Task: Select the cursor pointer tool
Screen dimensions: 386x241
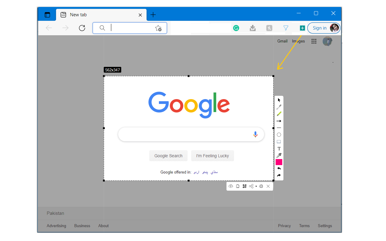Action: pos(279,100)
